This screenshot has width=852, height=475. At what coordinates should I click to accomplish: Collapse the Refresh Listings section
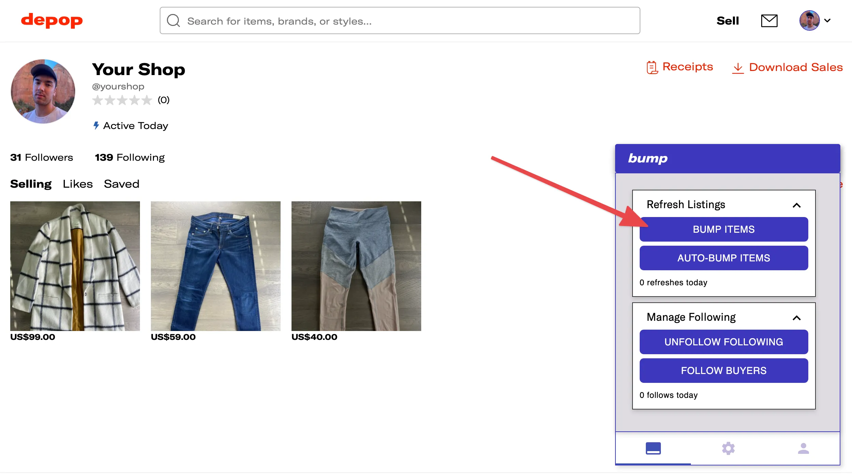(x=797, y=205)
